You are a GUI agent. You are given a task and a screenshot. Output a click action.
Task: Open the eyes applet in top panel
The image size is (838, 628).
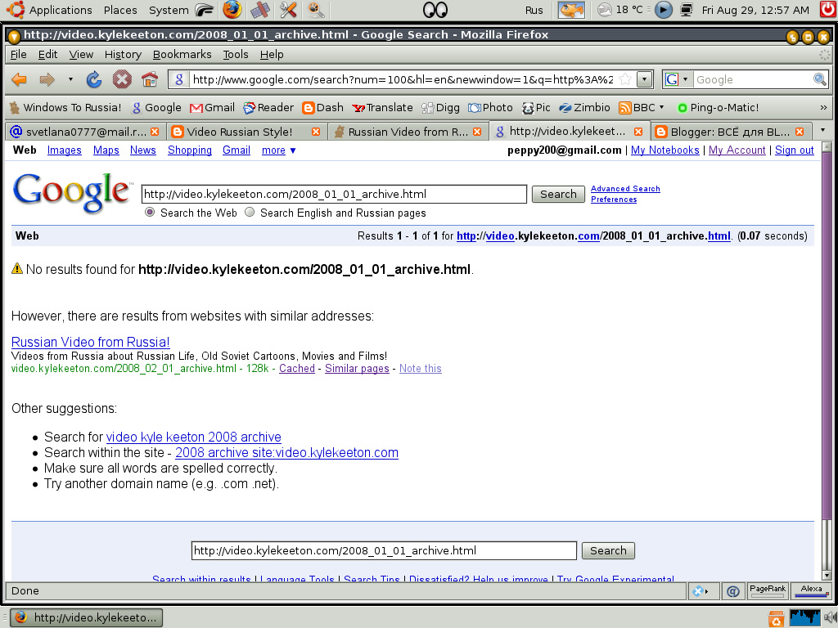click(435, 10)
